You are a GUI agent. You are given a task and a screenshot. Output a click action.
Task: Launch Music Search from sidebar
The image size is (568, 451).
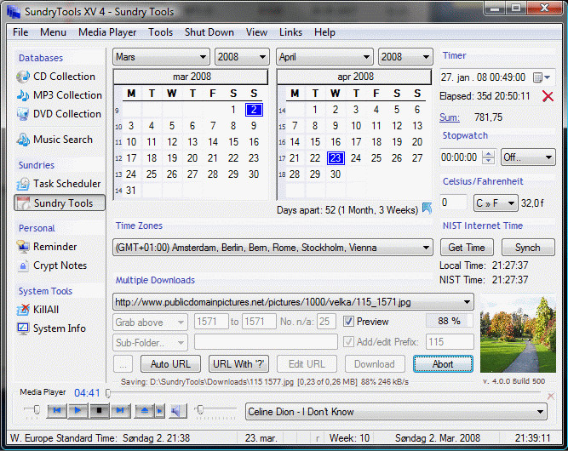click(x=55, y=140)
